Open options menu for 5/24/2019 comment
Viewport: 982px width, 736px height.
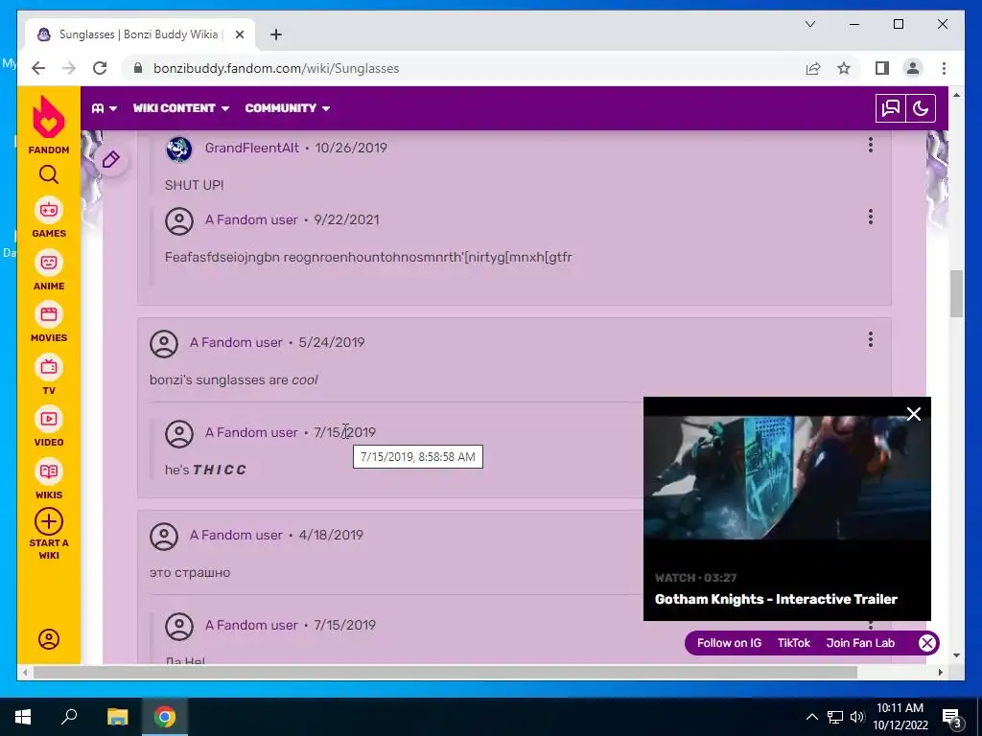[x=871, y=340]
